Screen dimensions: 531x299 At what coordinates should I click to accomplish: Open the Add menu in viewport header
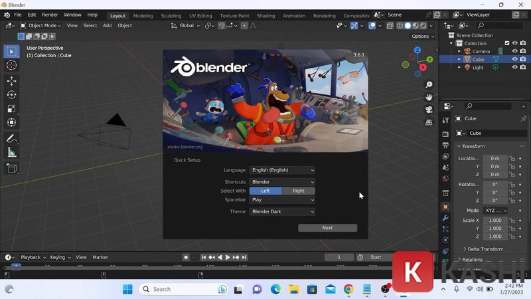[107, 26]
